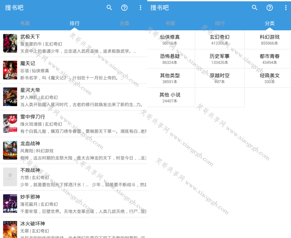Screen dimensions: 291x238
Task: Switch to 分类 tab in left screen
Action: (x=124, y=23)
